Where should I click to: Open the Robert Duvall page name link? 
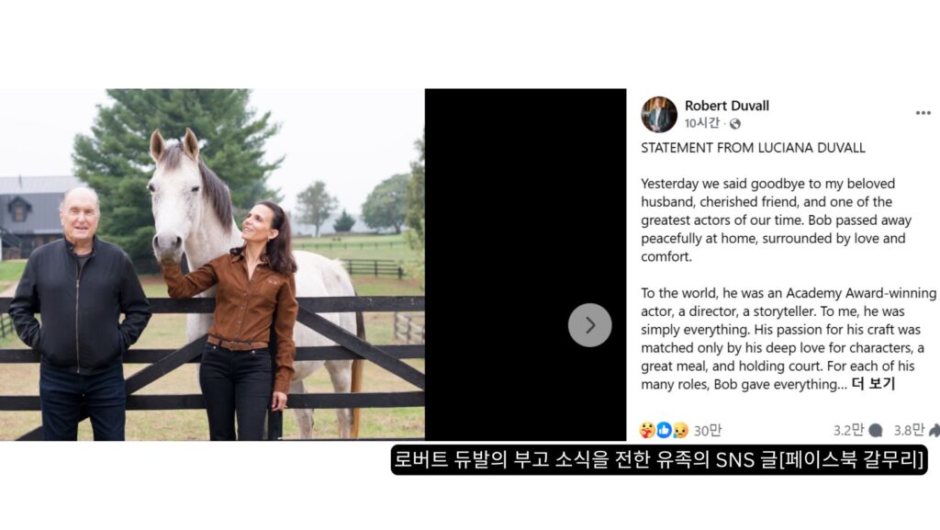[726, 106]
